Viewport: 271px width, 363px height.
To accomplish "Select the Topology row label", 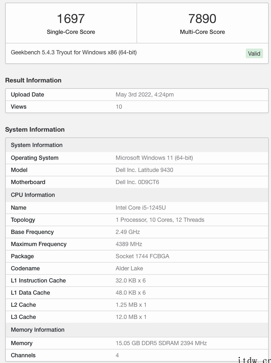I will (x=23, y=220).
